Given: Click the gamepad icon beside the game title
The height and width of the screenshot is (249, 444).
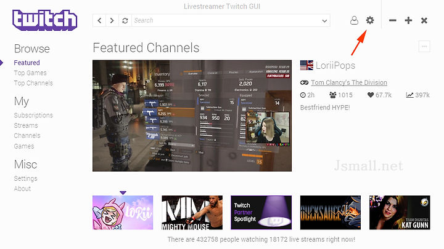Looking at the screenshot, I should coord(305,82).
